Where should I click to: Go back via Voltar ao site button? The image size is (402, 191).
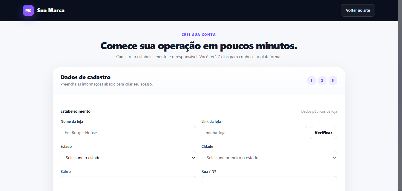point(358,10)
